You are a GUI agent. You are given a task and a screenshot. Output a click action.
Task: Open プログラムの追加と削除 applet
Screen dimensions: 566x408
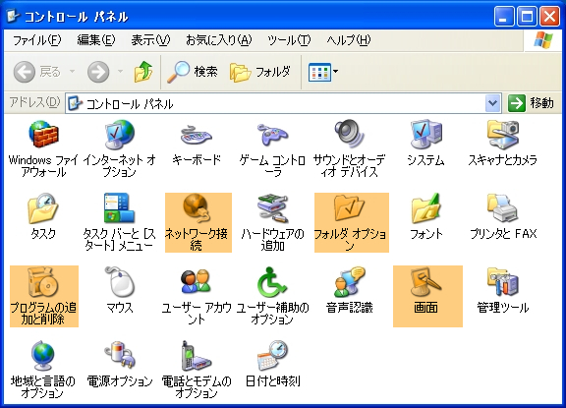[44, 296]
